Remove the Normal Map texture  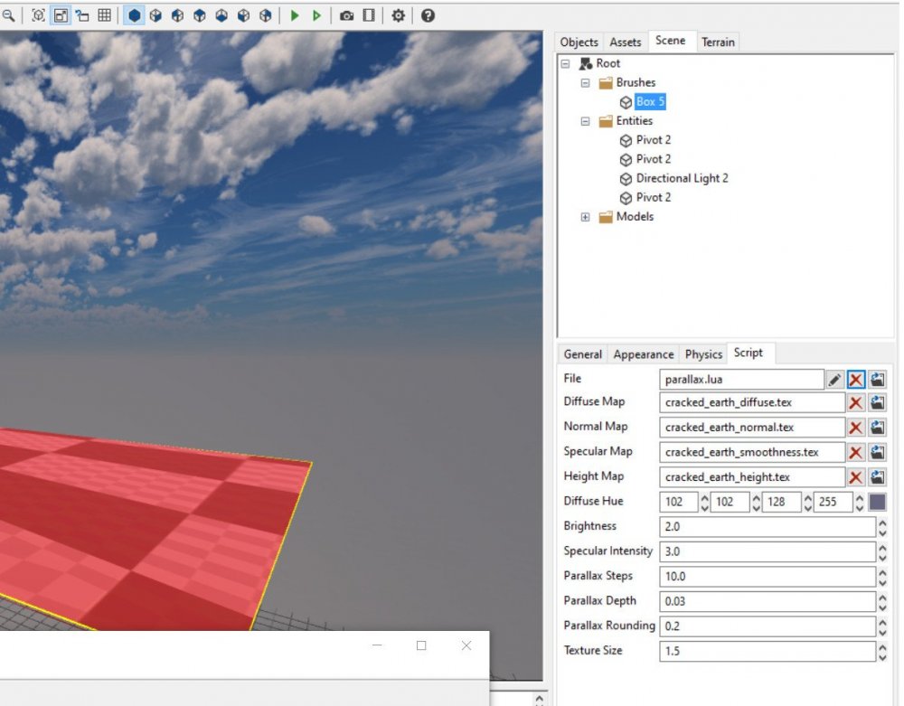[x=855, y=428]
